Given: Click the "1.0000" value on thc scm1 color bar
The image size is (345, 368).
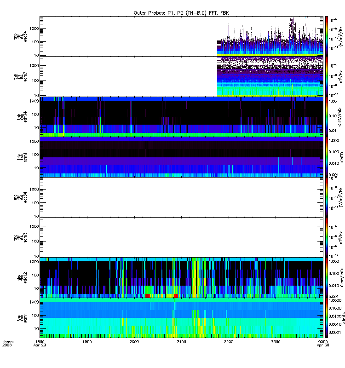Looking at the screenshot, I should coord(335,300).
